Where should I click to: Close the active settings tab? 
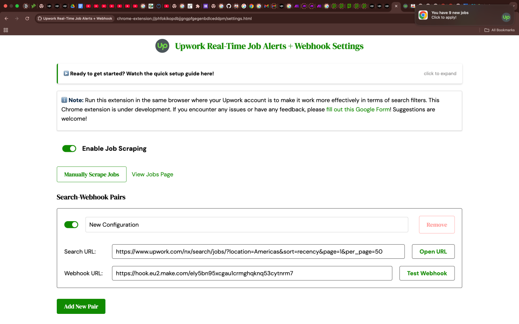pos(396,6)
